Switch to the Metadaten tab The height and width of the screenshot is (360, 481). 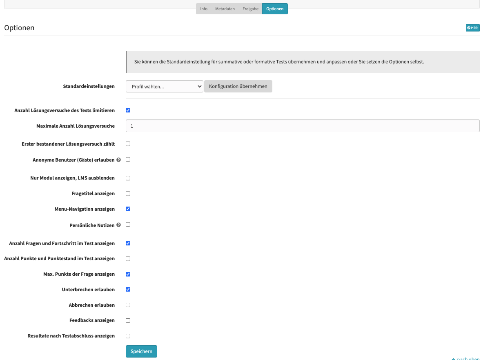coord(225,8)
